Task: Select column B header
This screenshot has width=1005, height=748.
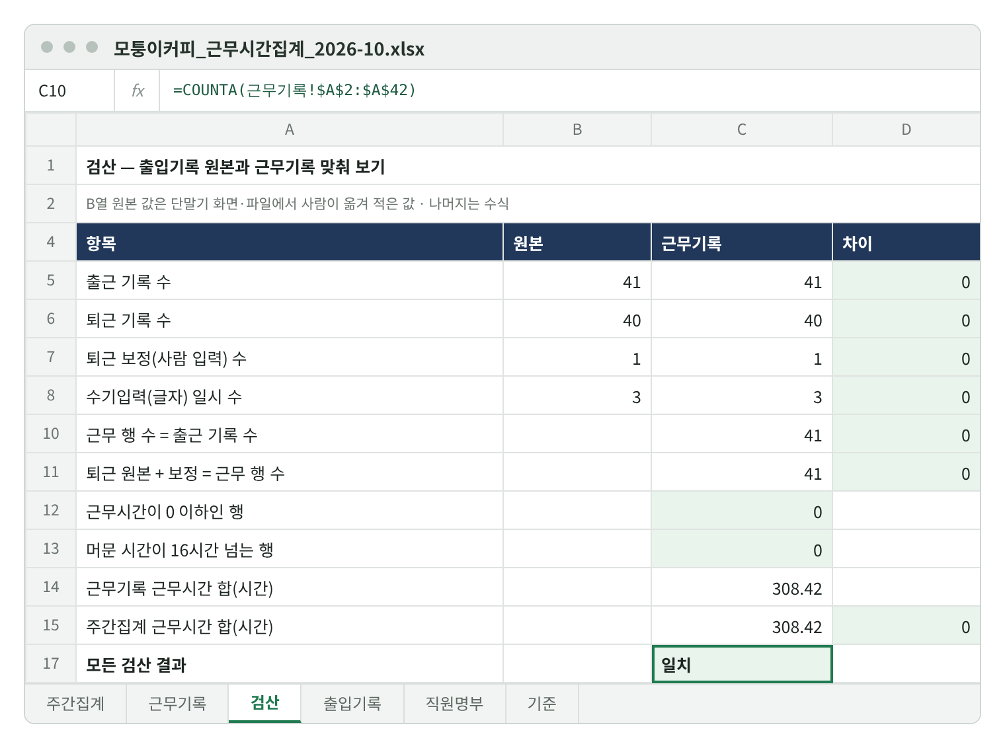Action: (x=577, y=130)
